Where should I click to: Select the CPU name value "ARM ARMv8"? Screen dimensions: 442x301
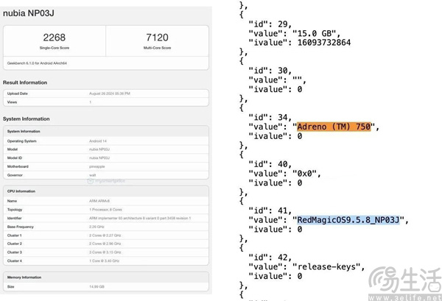(99, 201)
